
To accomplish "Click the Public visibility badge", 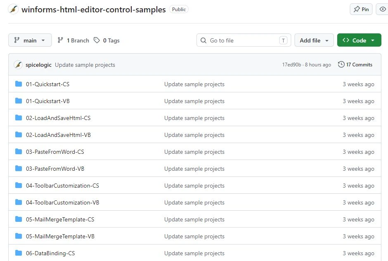I will pos(179,9).
